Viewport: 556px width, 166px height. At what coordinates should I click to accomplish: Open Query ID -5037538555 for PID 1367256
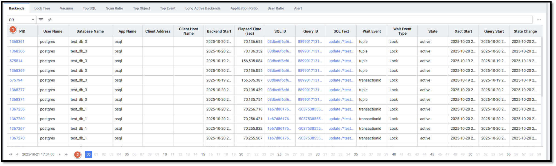[310, 109]
